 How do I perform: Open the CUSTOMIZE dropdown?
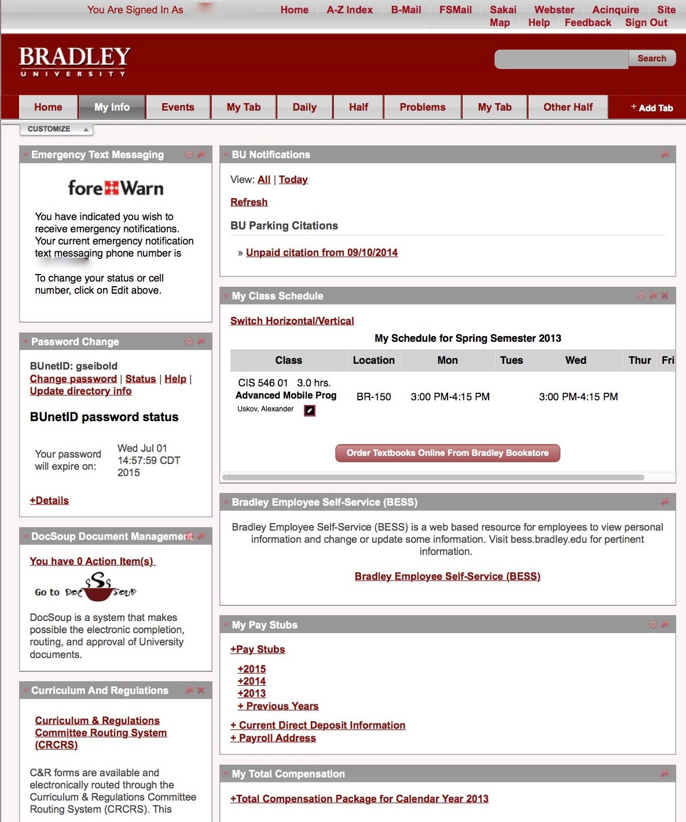click(x=57, y=129)
